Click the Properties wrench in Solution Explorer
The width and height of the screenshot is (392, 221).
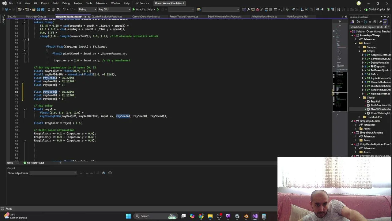click(x=381, y=22)
